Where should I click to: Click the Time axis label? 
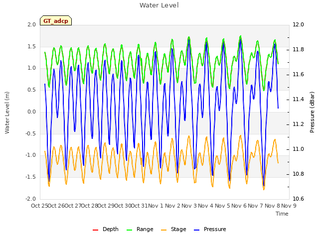282,214
